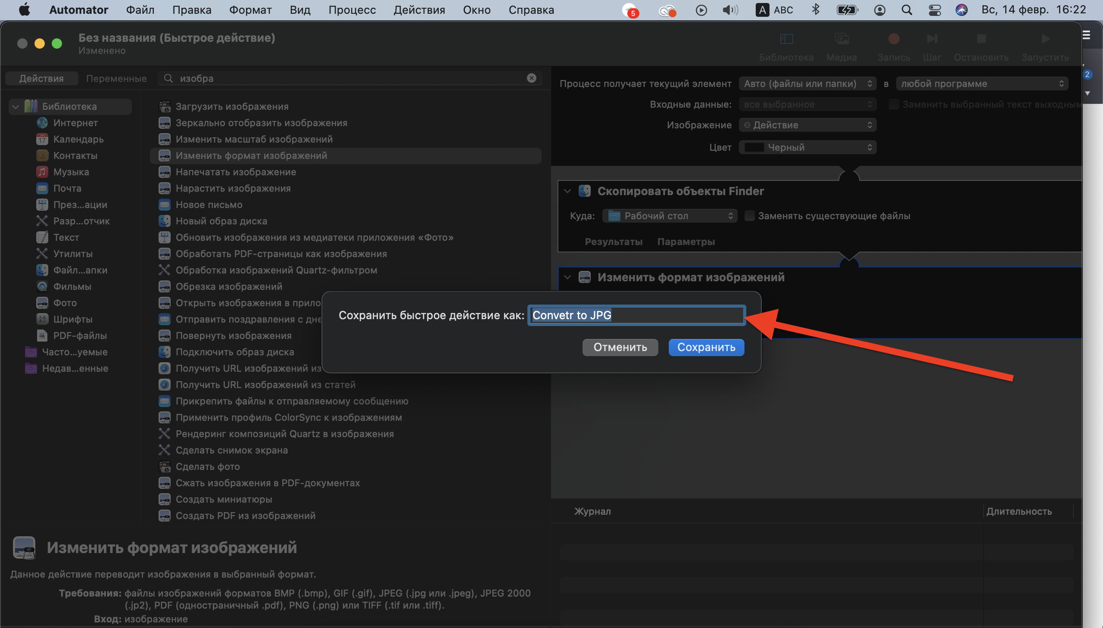The image size is (1103, 628).
Task: Click the action search field
Action: tap(350, 78)
